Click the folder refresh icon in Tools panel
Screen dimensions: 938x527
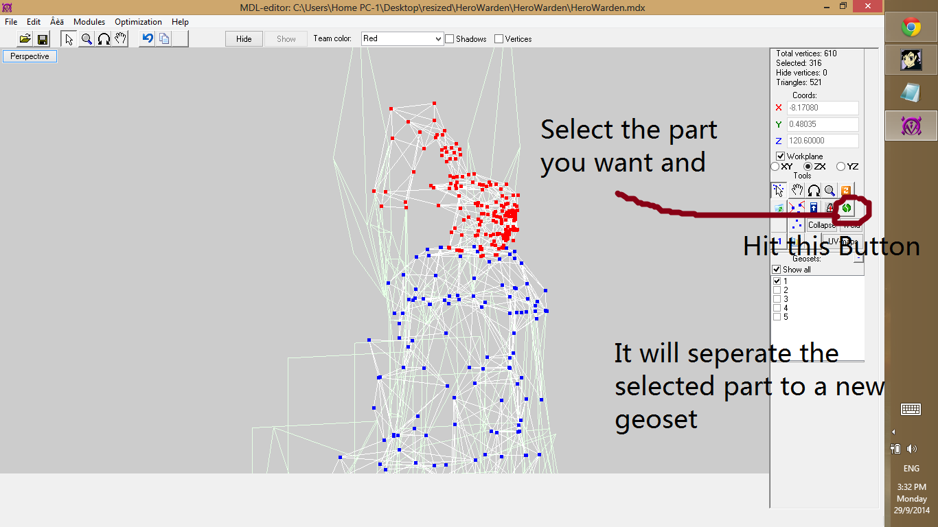point(779,207)
